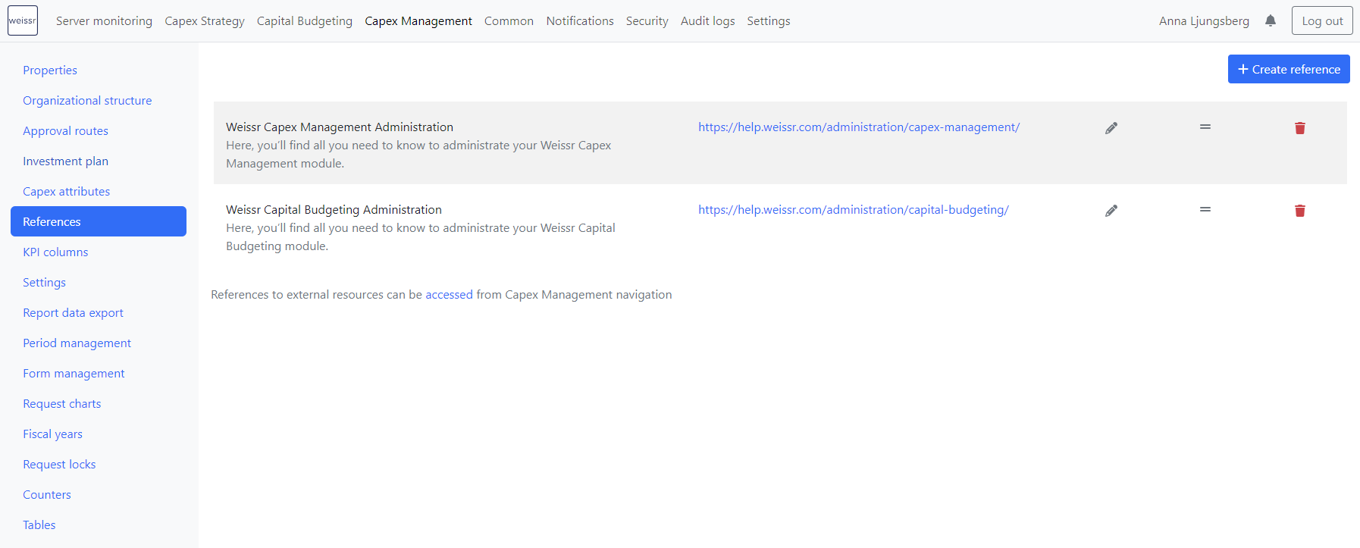Click the Capital Budgeting module description text
This screenshot has height=548, width=1360.
421,237
